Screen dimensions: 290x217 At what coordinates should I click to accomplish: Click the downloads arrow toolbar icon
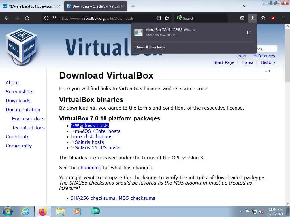[252, 18]
